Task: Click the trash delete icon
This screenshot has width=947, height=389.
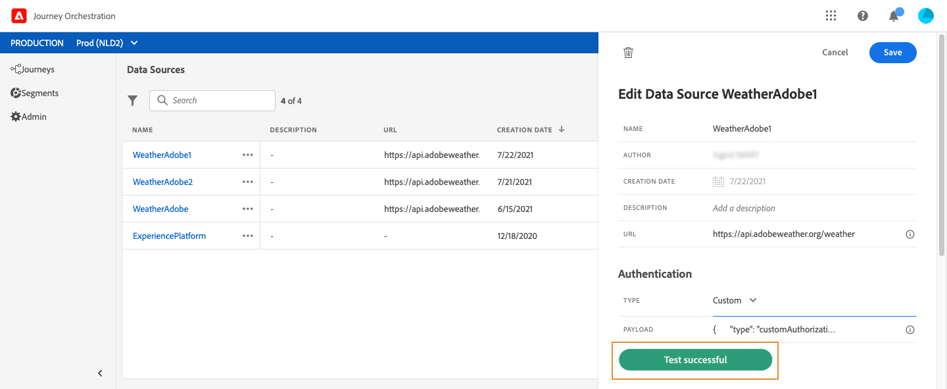Action: click(628, 53)
